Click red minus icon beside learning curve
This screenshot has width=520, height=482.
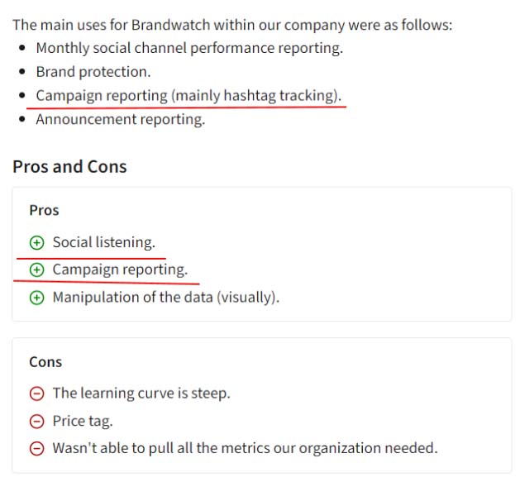(x=37, y=394)
